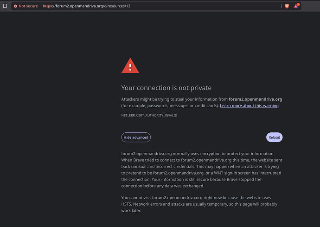Click the red warning triangle on the page

[x=130, y=66]
